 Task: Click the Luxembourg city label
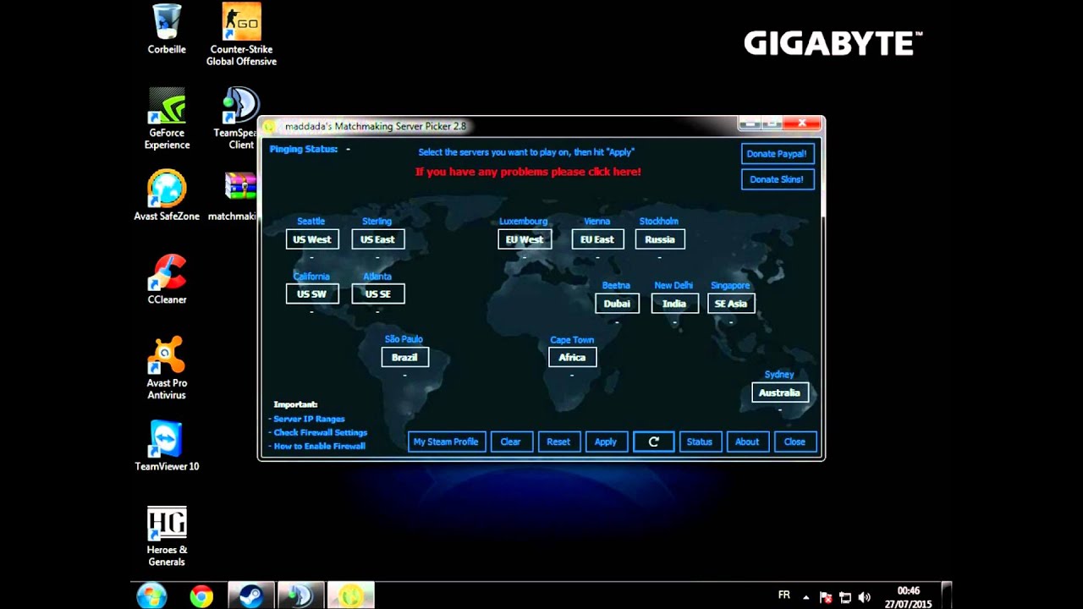[524, 222]
